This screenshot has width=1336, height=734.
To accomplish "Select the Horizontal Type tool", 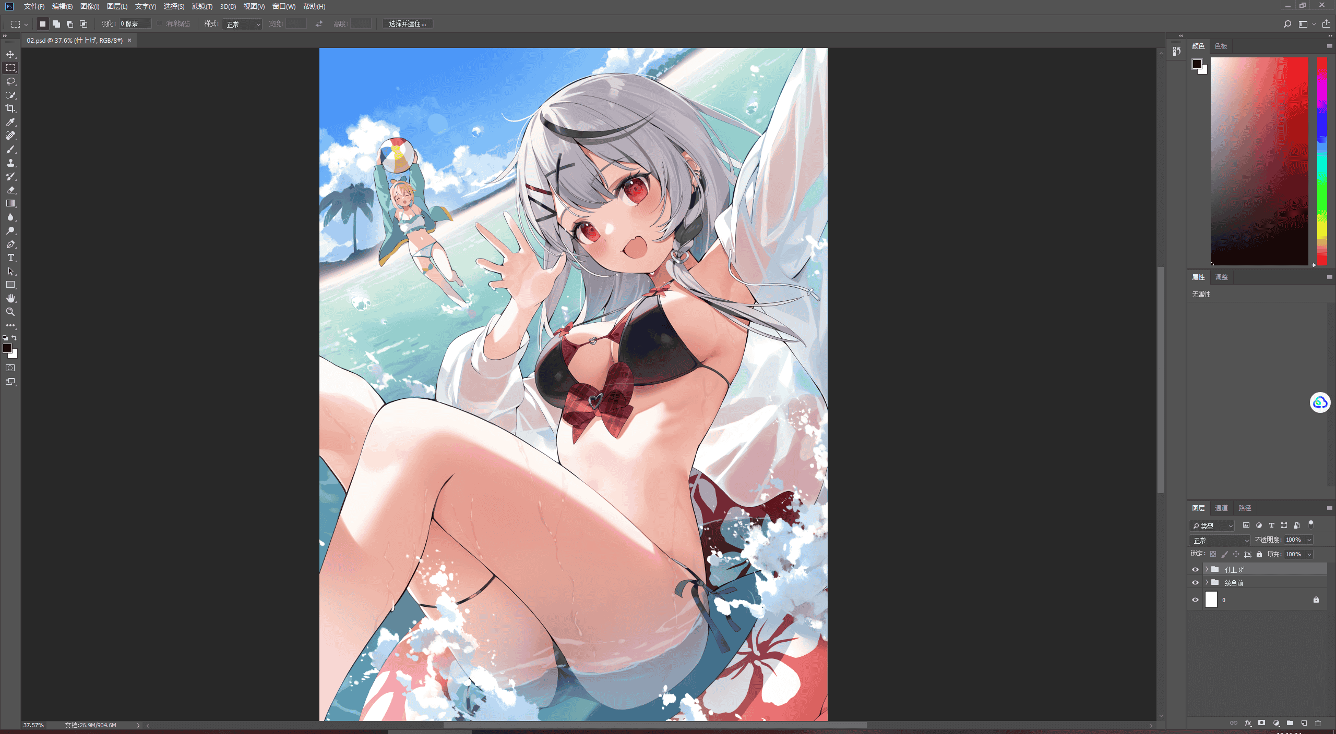I will [10, 258].
